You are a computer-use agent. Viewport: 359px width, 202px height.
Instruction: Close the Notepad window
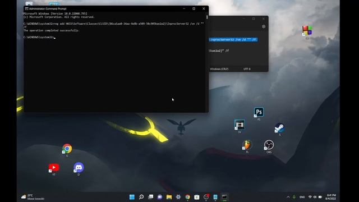pyautogui.click(x=264, y=19)
